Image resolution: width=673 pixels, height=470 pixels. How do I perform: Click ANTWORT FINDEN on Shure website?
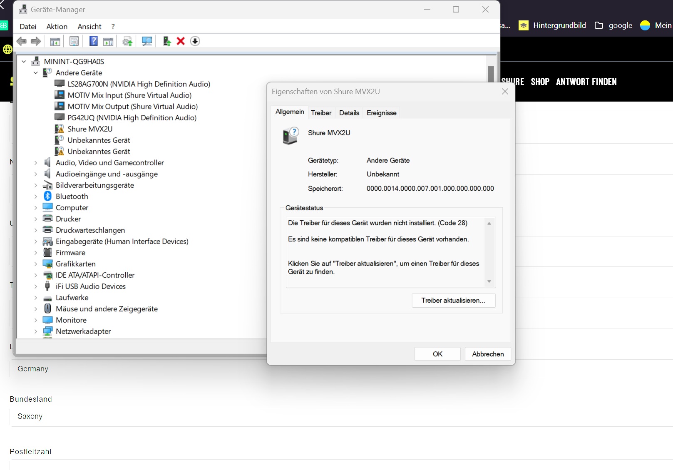586,82
